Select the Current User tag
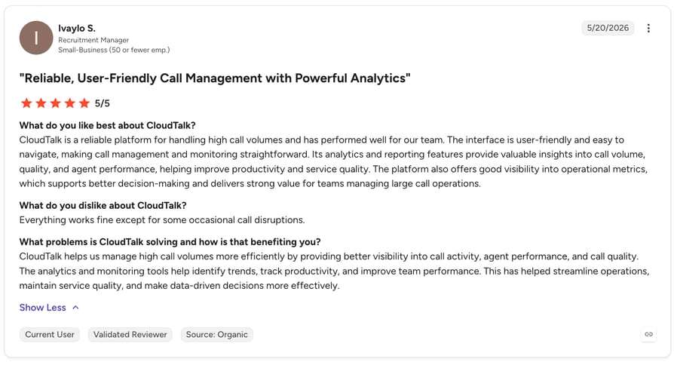674x365 pixels. pyautogui.click(x=50, y=335)
